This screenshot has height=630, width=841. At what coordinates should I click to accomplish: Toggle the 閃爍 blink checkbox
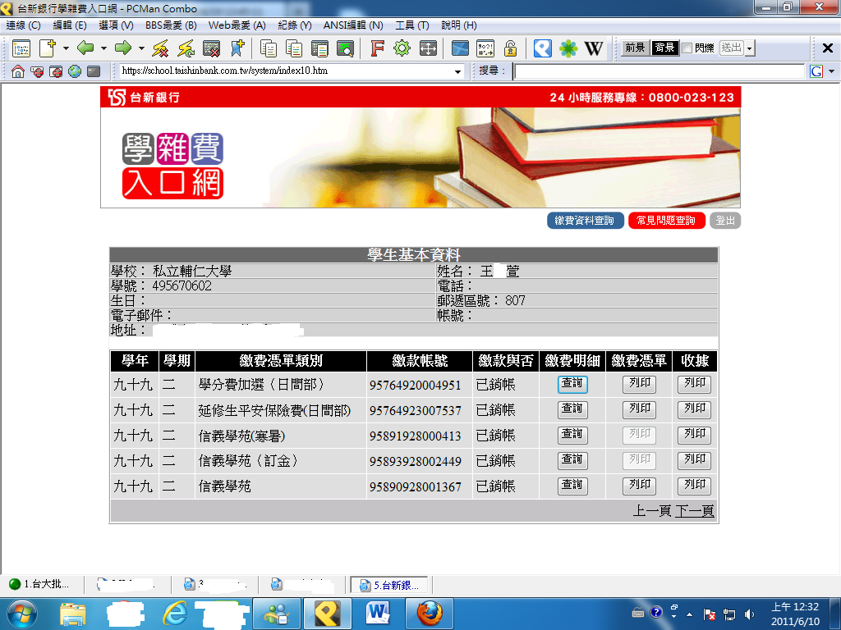click(687, 48)
